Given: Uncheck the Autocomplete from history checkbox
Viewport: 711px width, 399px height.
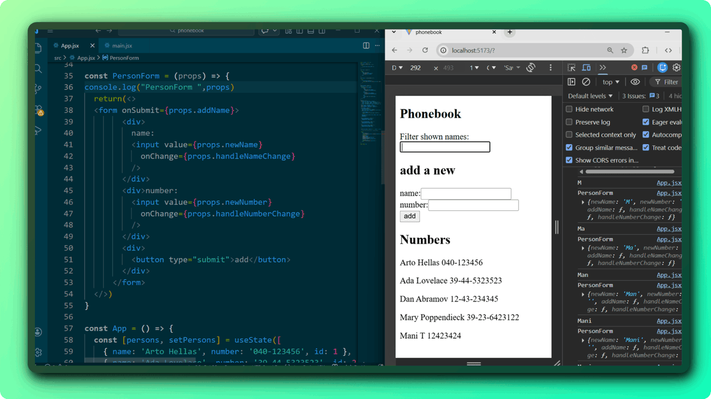Looking at the screenshot, I should (646, 135).
